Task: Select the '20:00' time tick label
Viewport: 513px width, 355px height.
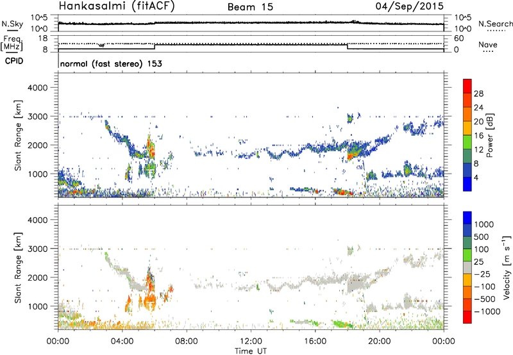Action: (x=380, y=342)
